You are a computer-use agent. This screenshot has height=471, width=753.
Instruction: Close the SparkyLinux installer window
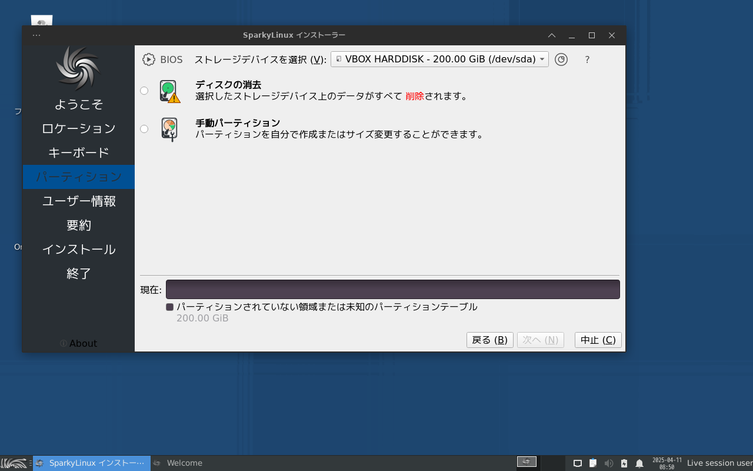click(x=612, y=35)
